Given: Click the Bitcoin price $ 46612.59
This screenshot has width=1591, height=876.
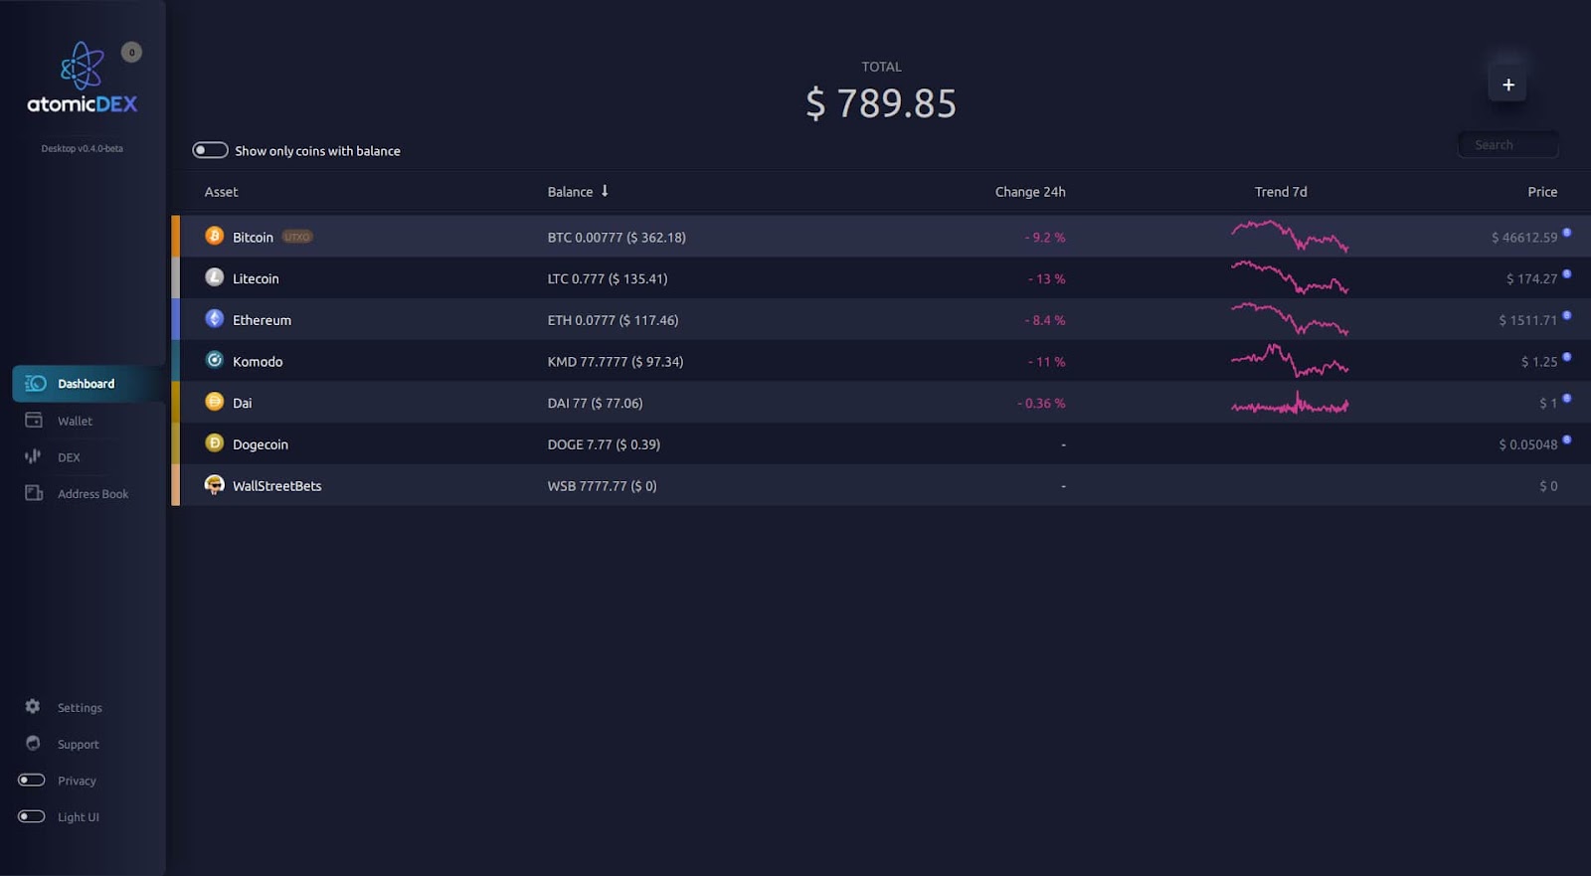Looking at the screenshot, I should click(x=1524, y=238).
